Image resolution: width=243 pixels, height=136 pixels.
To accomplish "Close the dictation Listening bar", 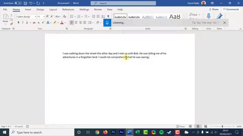I will tap(224, 23).
